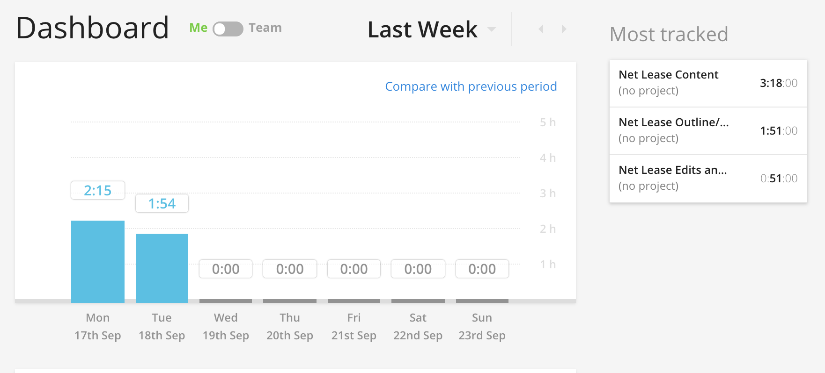Image resolution: width=825 pixels, height=373 pixels.
Task: Select the Thu 20th Sep axis label
Action: (x=289, y=326)
